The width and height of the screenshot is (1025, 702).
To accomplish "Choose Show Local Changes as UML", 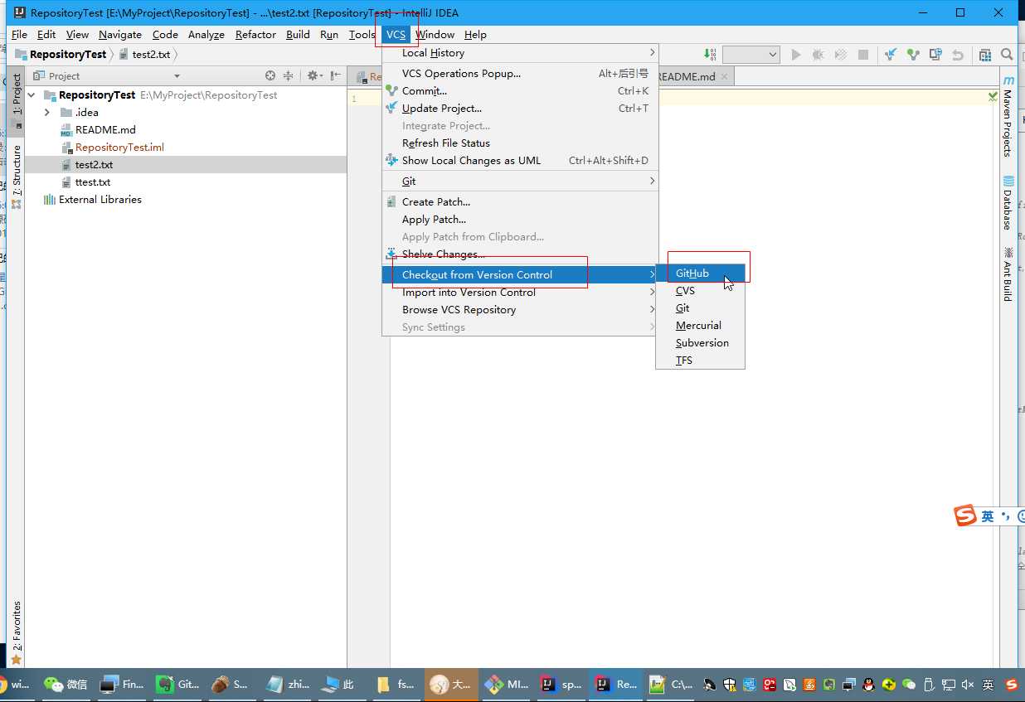I will (x=520, y=161).
